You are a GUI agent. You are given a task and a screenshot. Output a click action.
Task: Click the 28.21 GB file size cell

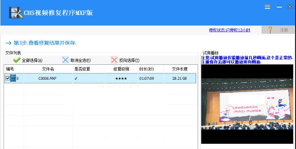tap(180, 79)
